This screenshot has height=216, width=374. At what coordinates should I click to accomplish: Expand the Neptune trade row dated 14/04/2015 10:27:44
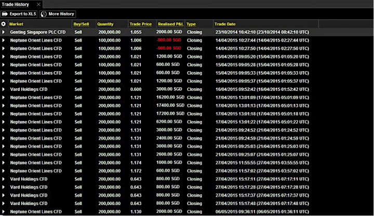3,40
